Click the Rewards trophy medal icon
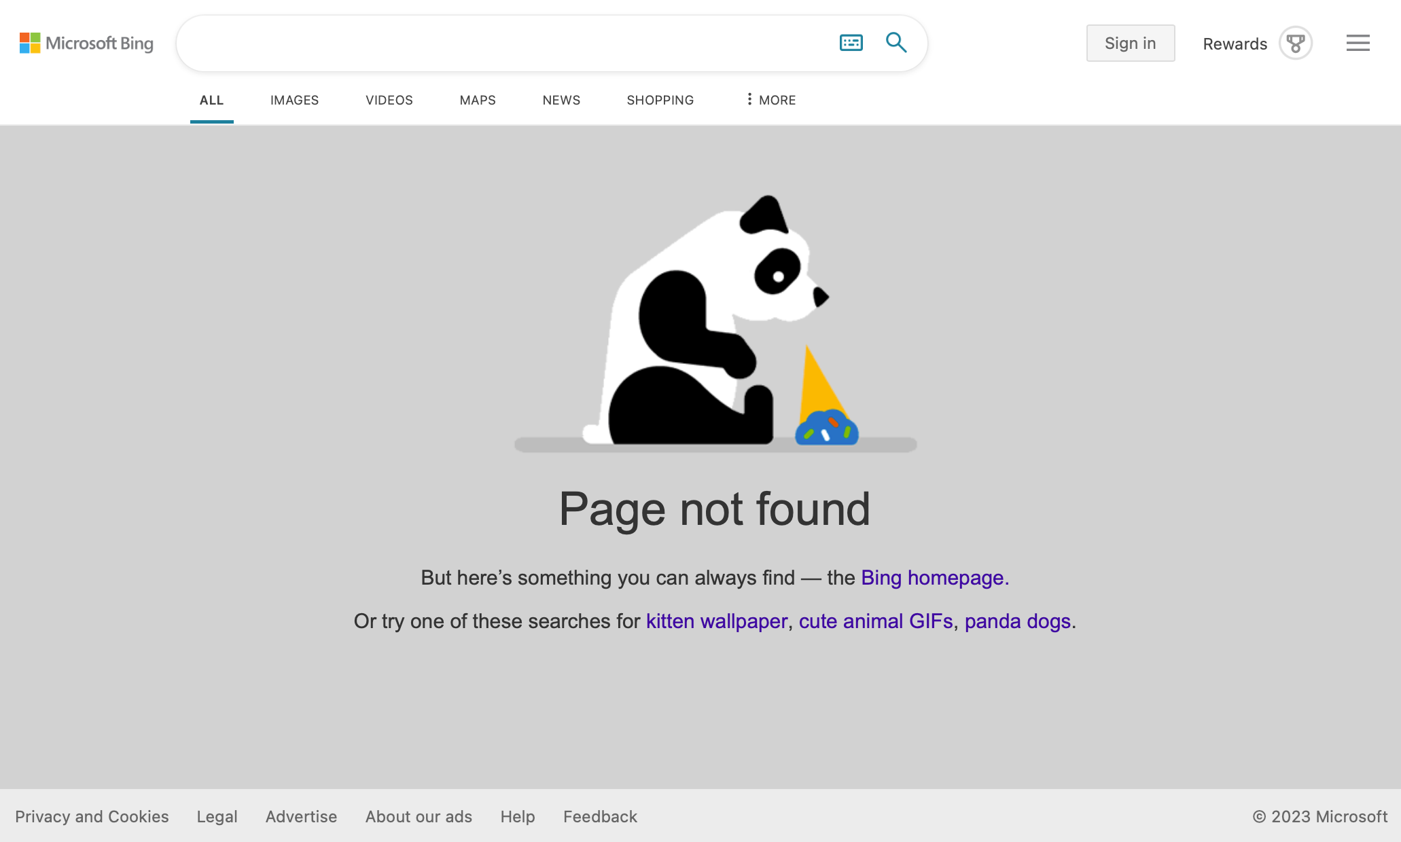The width and height of the screenshot is (1401, 842). (1295, 43)
